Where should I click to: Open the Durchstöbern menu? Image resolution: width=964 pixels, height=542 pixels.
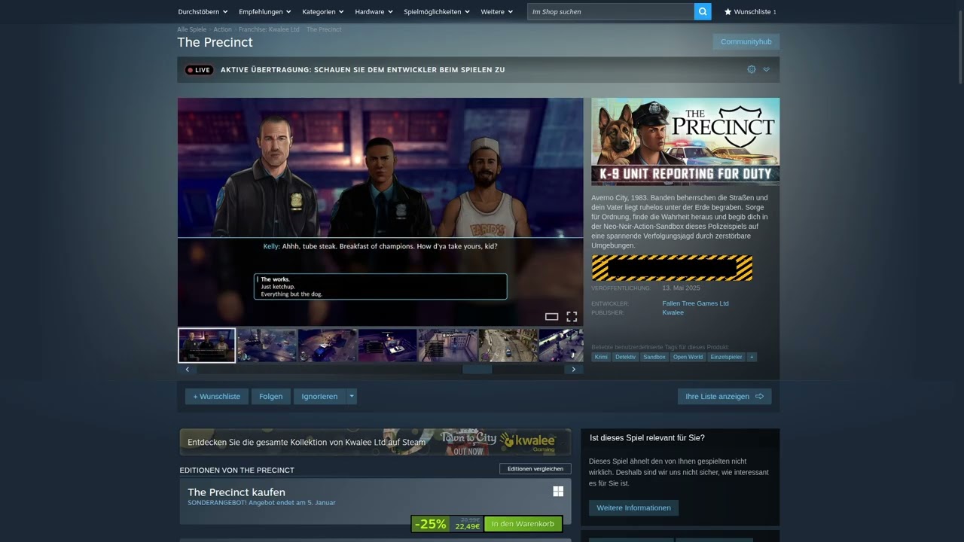coord(203,12)
